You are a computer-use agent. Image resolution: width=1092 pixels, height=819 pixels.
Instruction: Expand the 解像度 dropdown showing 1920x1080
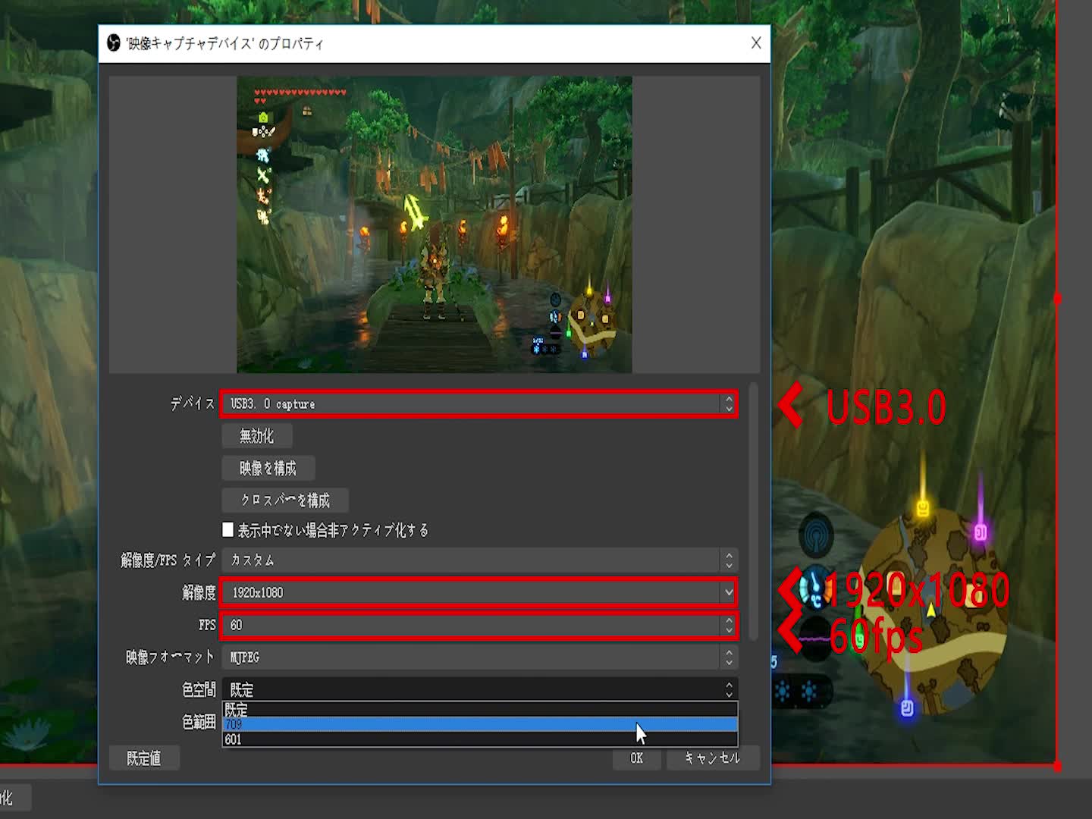click(x=479, y=592)
